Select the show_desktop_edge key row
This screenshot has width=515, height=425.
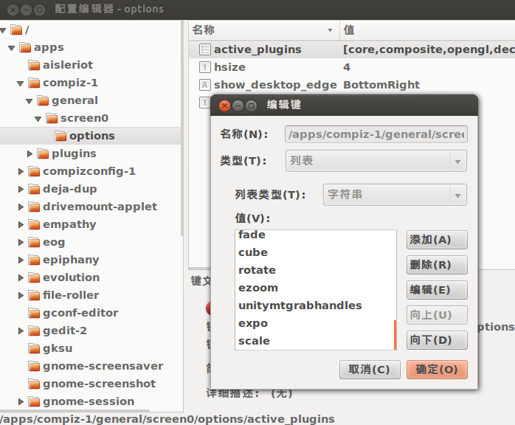pyautogui.click(x=352, y=85)
